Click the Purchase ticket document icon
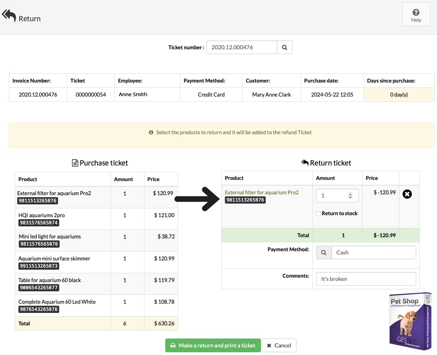The image size is (437, 355). (75, 163)
